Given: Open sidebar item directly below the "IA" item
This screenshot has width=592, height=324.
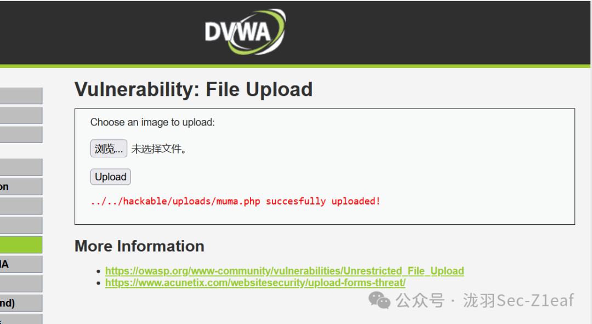Looking at the screenshot, I should pyautogui.click(x=21, y=283).
